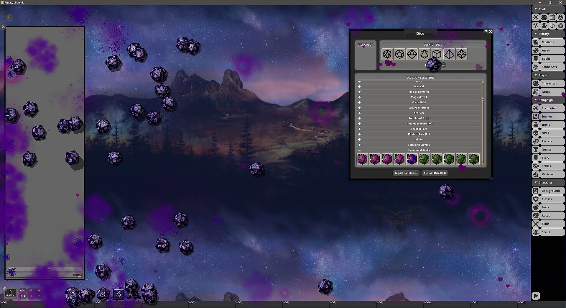The height and width of the screenshot is (308, 566).
Task: Open the Calendar tool icon
Action: 552,17
